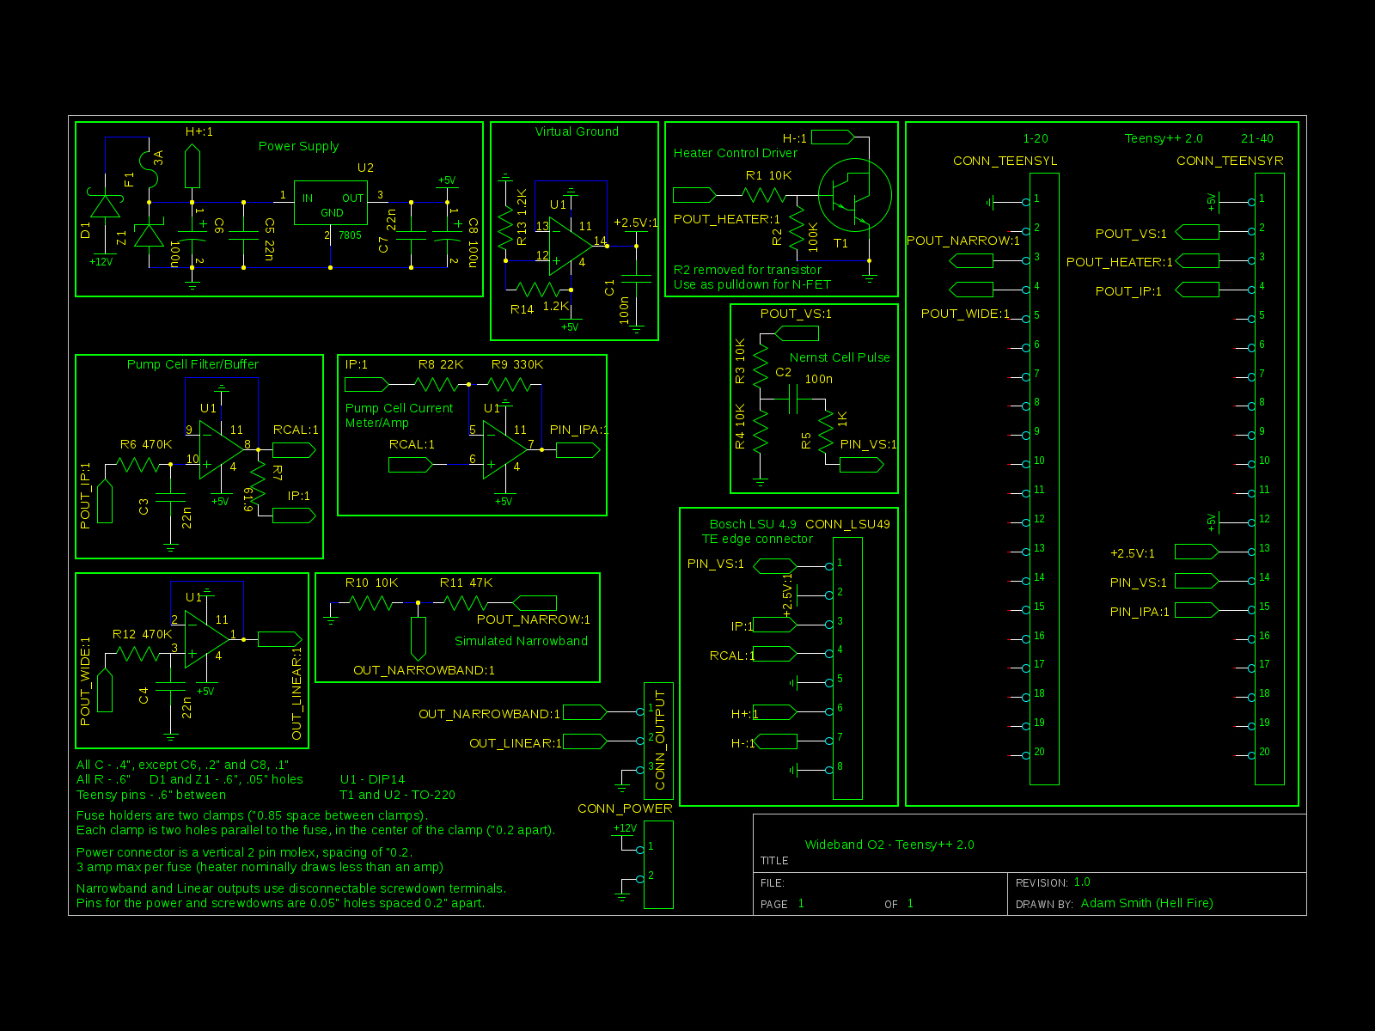Screen dimensions: 1375x1031
Task: Select resistor R1 10K symbol
Action: (763, 195)
